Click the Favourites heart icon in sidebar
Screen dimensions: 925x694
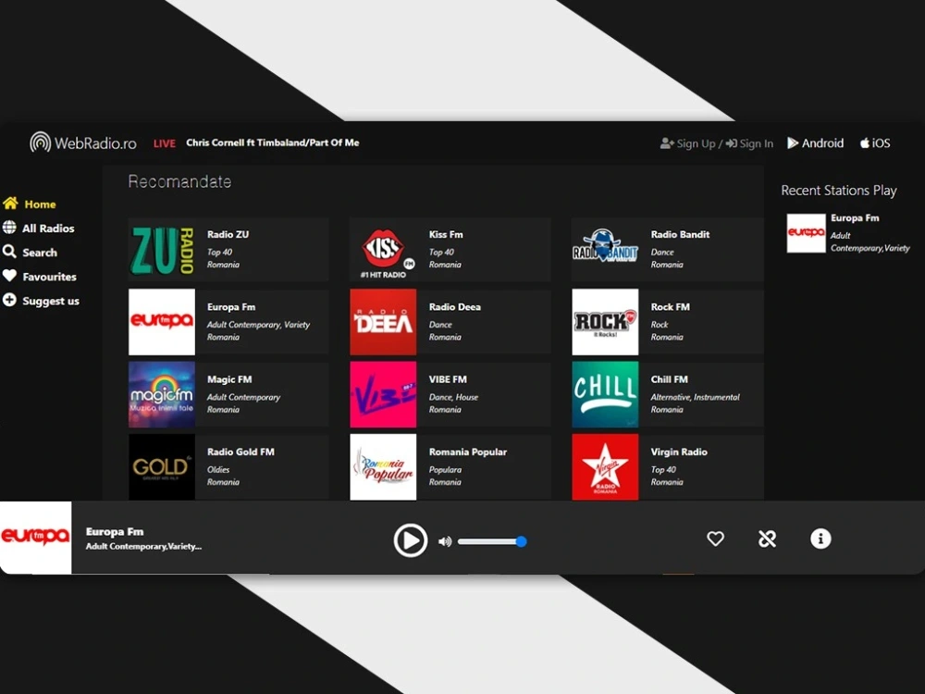click(9, 276)
